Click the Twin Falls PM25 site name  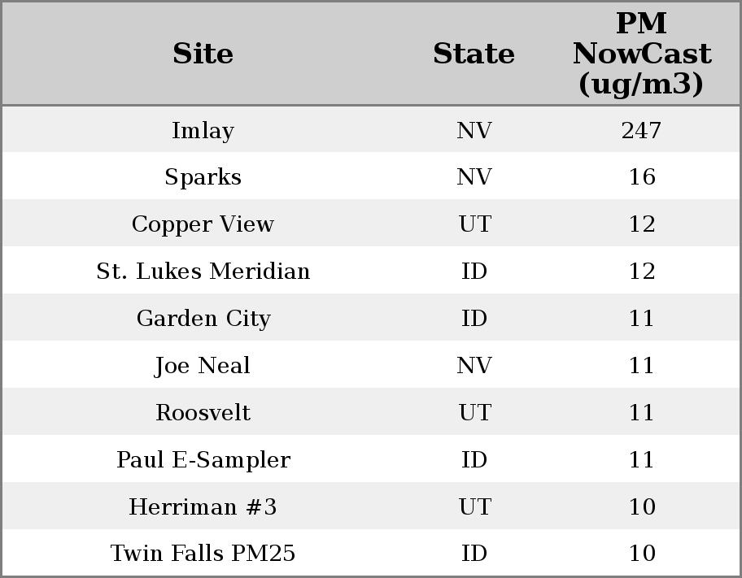[203, 554]
